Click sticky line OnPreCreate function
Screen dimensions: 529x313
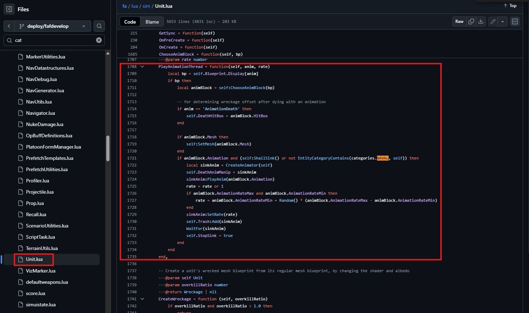(x=191, y=40)
